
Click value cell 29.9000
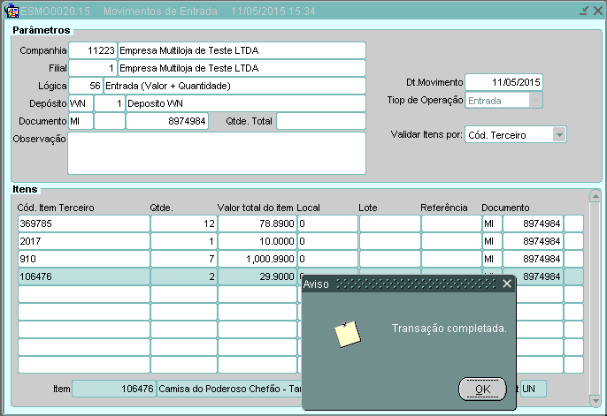coord(257,276)
